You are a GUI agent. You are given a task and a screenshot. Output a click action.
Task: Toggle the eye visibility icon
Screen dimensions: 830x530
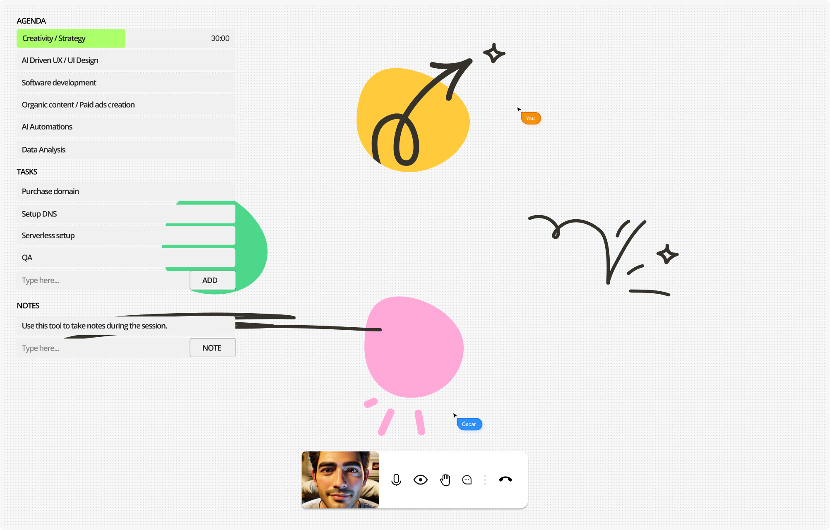pos(420,480)
